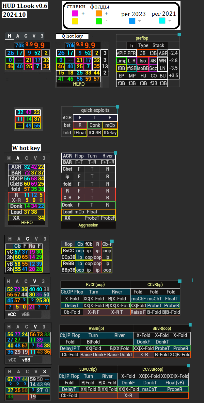Select the H tab above the 67 77 44 row
The image size is (204, 403).
(x=9, y=371)
